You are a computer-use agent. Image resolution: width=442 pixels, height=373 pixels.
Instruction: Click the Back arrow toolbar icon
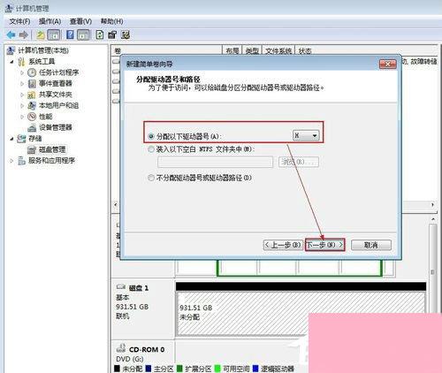(11, 35)
